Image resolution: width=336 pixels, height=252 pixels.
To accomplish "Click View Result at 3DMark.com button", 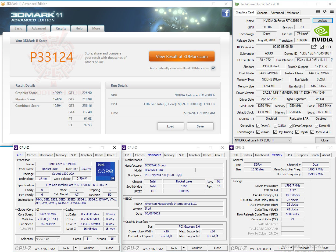I will point(182,57).
